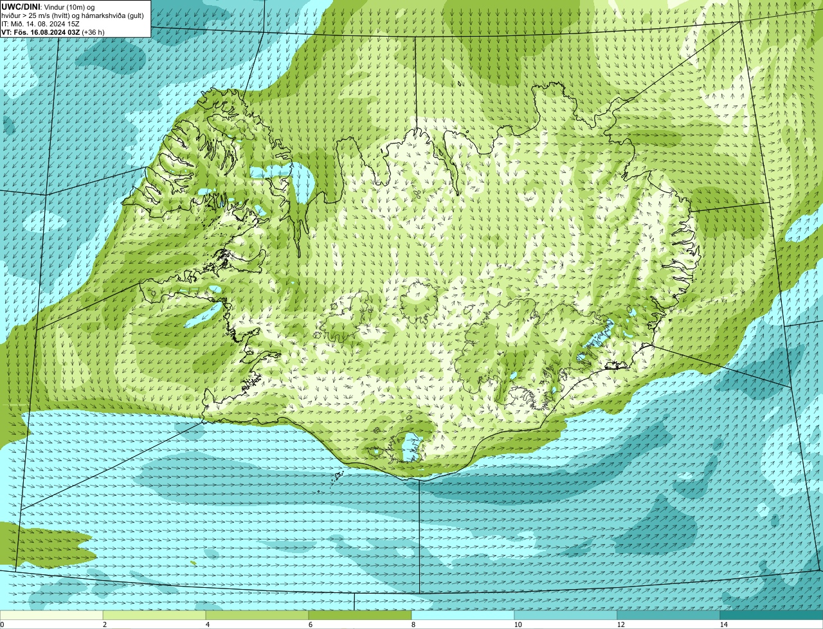Click the legend scale label "8"
The width and height of the screenshot is (823, 629).
(x=413, y=624)
